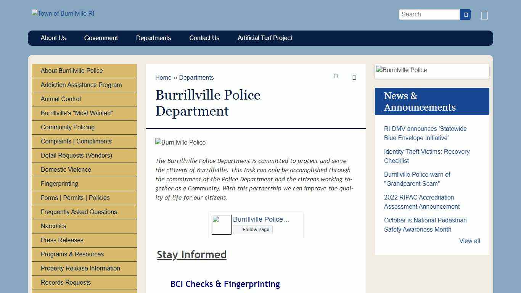521x293 pixels.
Task: Click the Burrillville Police image above the intro text
Action: click(180, 142)
